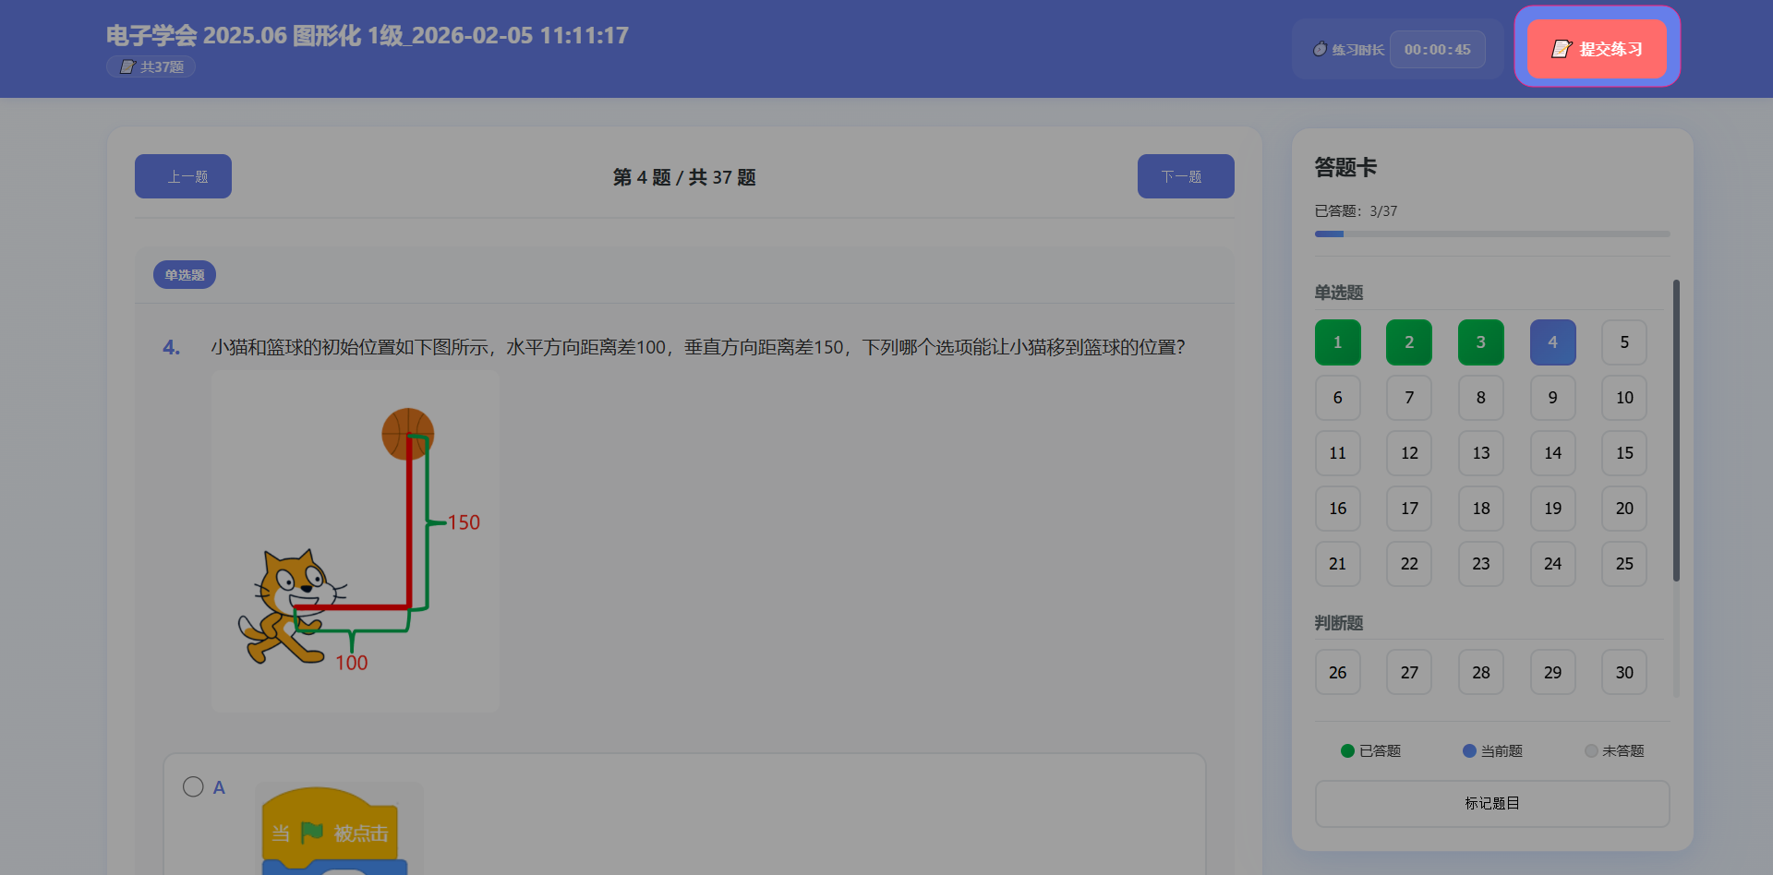Open question 8 from answer card
1773x875 pixels.
coord(1481,398)
